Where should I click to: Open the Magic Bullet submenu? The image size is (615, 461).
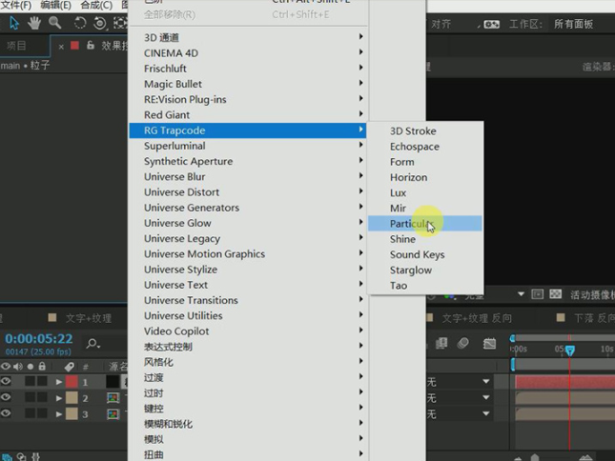[248, 84]
